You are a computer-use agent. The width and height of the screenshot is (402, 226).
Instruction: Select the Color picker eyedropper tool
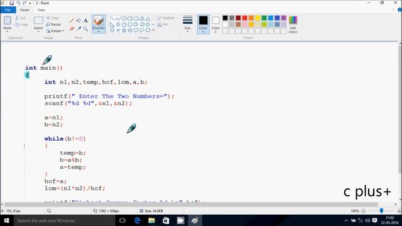click(x=79, y=29)
